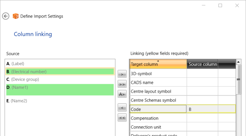Select the Compensation target row

click(x=158, y=118)
